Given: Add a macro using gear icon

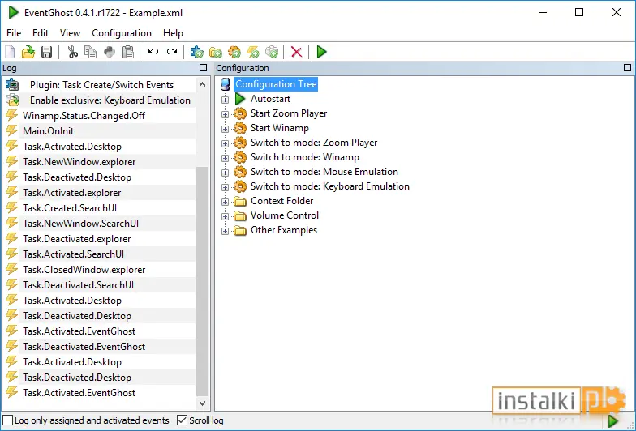Looking at the screenshot, I should [x=234, y=52].
